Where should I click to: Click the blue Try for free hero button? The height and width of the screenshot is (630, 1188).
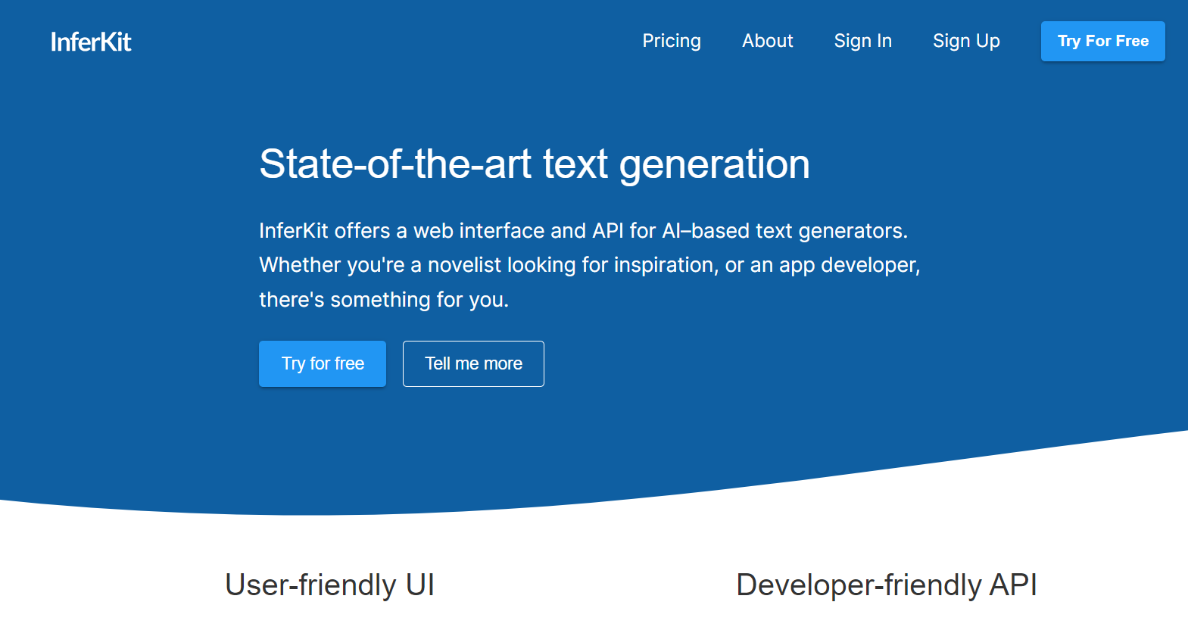pos(323,363)
